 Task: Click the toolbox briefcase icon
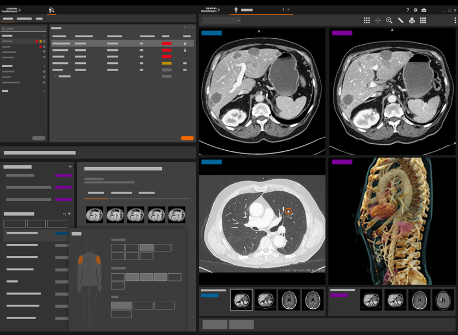coord(424,10)
